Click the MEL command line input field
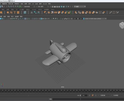 [67, 99]
